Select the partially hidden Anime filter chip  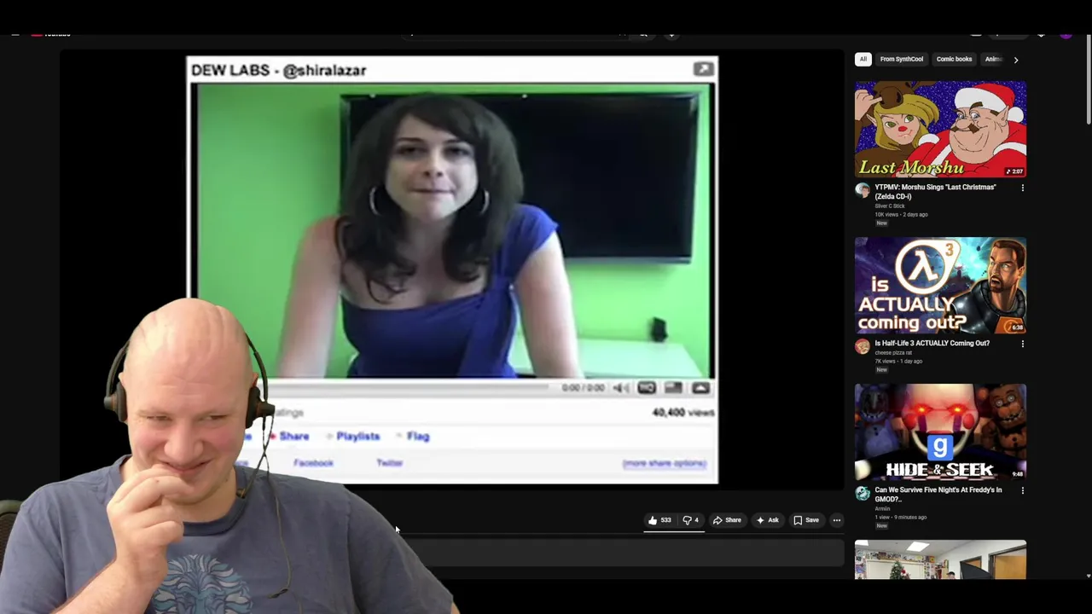[x=992, y=60]
